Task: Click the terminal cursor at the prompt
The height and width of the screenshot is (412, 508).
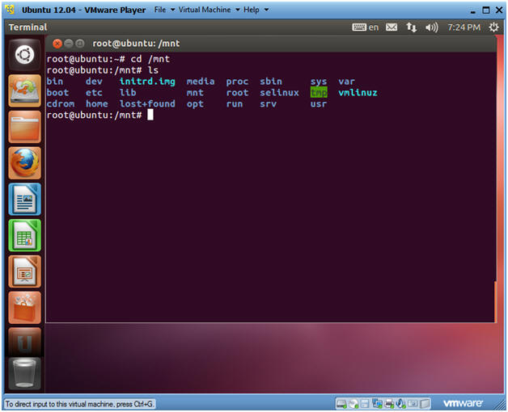Action: [x=150, y=115]
